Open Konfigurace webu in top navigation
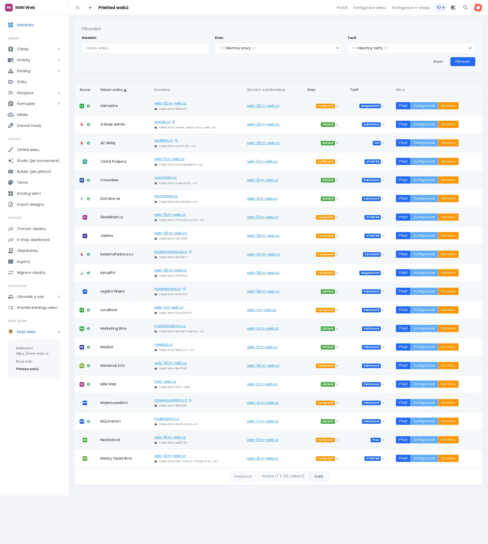The width and height of the screenshot is (488, 544). pyautogui.click(x=370, y=8)
